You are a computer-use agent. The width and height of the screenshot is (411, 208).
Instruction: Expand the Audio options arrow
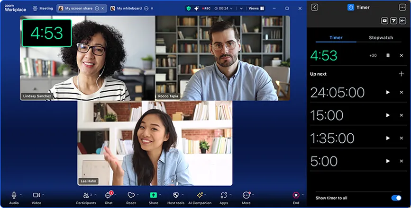coord(21,194)
